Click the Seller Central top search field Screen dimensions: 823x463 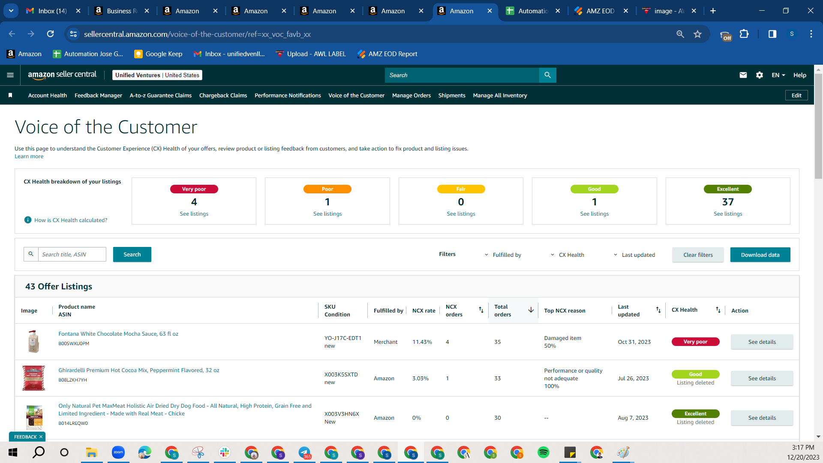tap(462, 75)
